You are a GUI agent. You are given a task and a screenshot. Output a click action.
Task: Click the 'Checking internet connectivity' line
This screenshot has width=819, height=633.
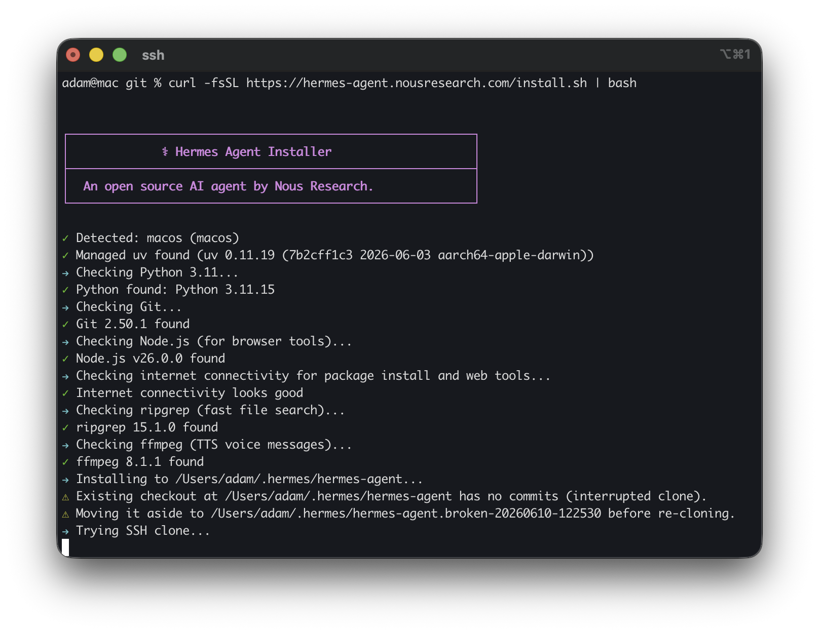[313, 376]
